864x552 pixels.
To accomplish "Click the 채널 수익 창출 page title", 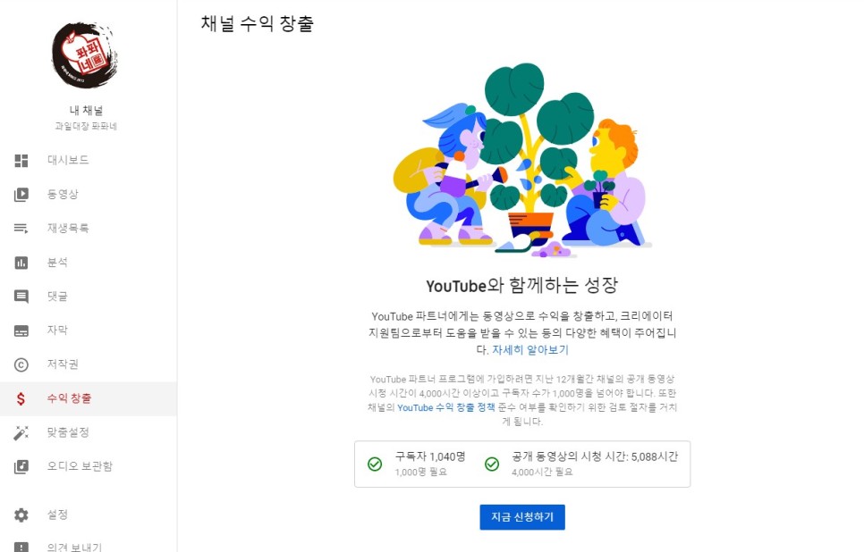I will pos(258,23).
